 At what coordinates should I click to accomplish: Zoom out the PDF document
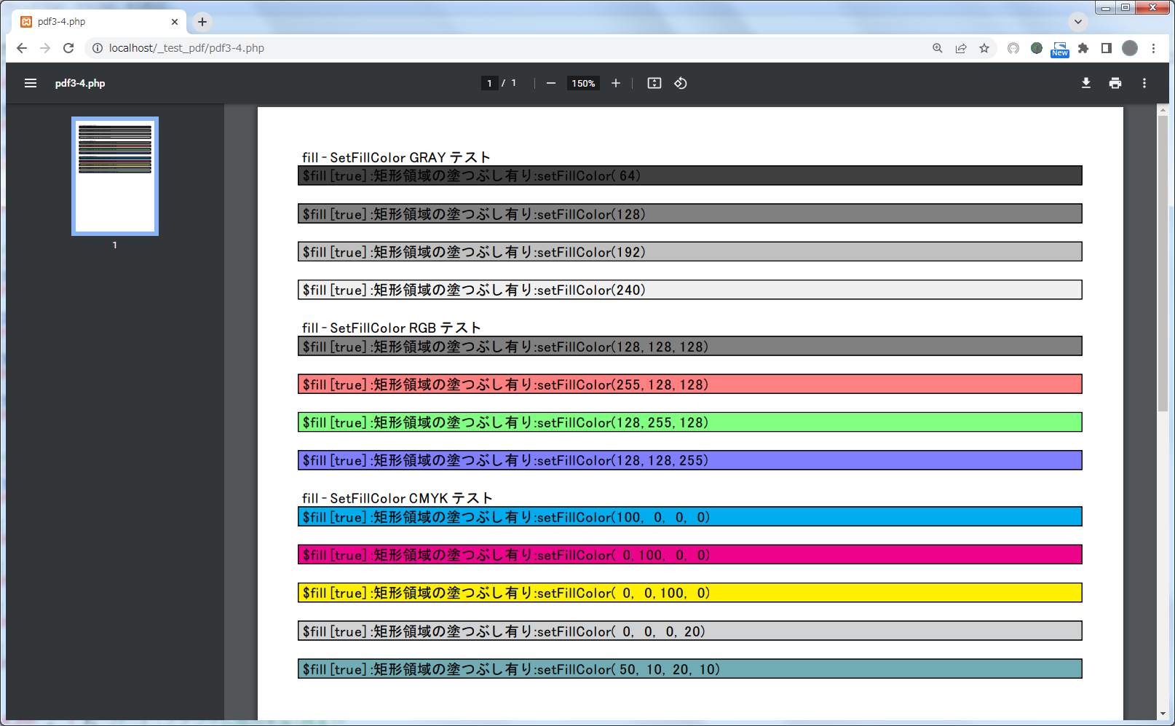pos(551,83)
